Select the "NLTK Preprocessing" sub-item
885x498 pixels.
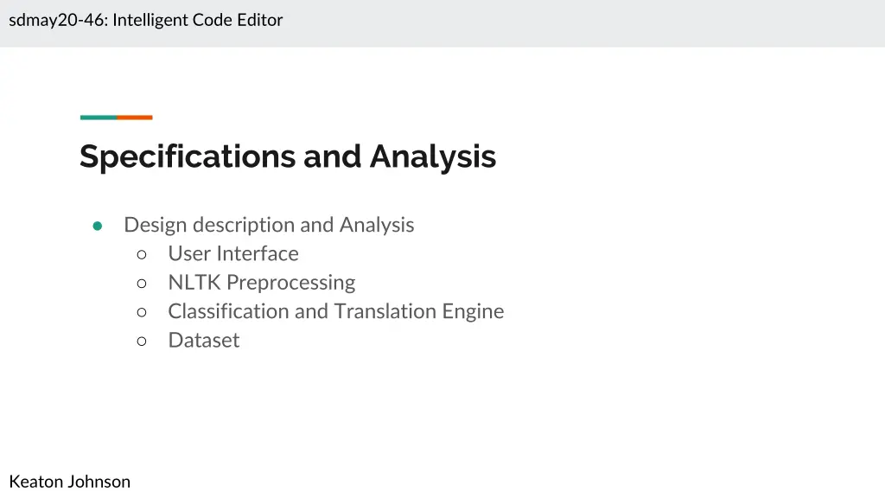point(261,282)
